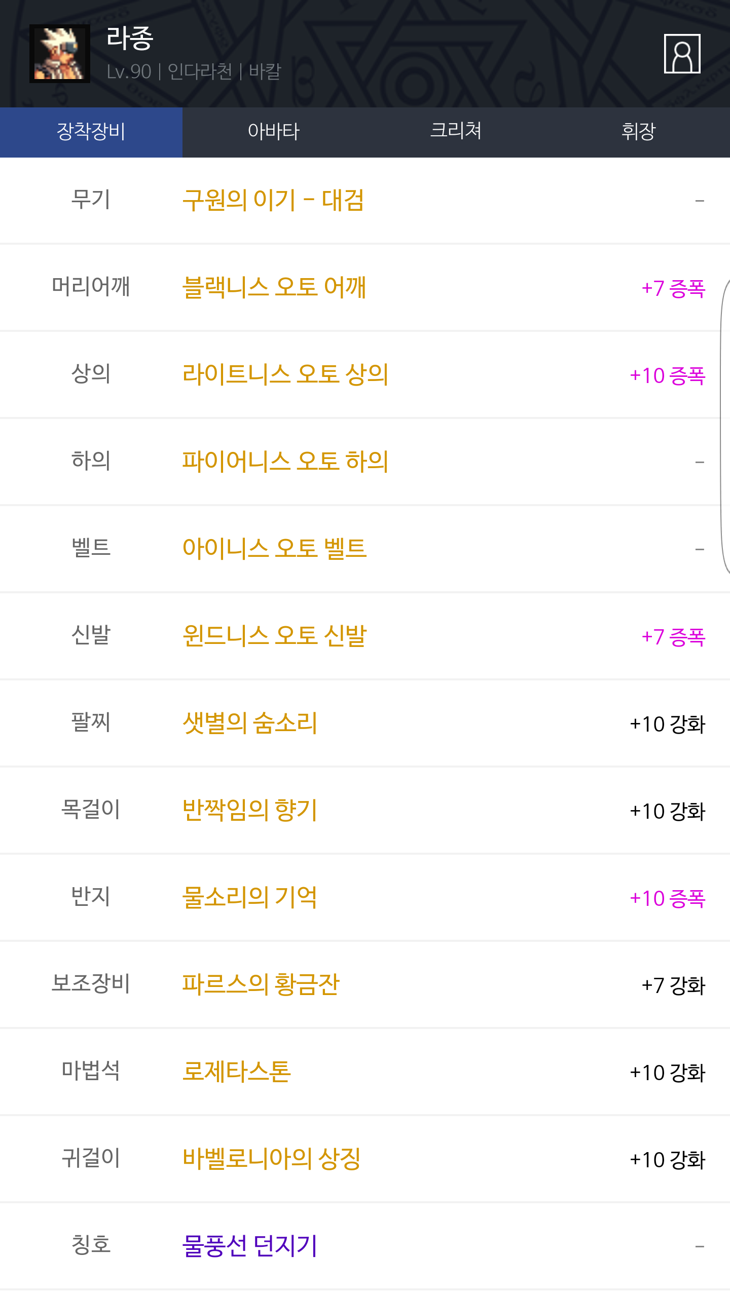Tap the 라종 character avatar thumbnail
Image resolution: width=730 pixels, height=1297 pixels.
click(x=60, y=54)
